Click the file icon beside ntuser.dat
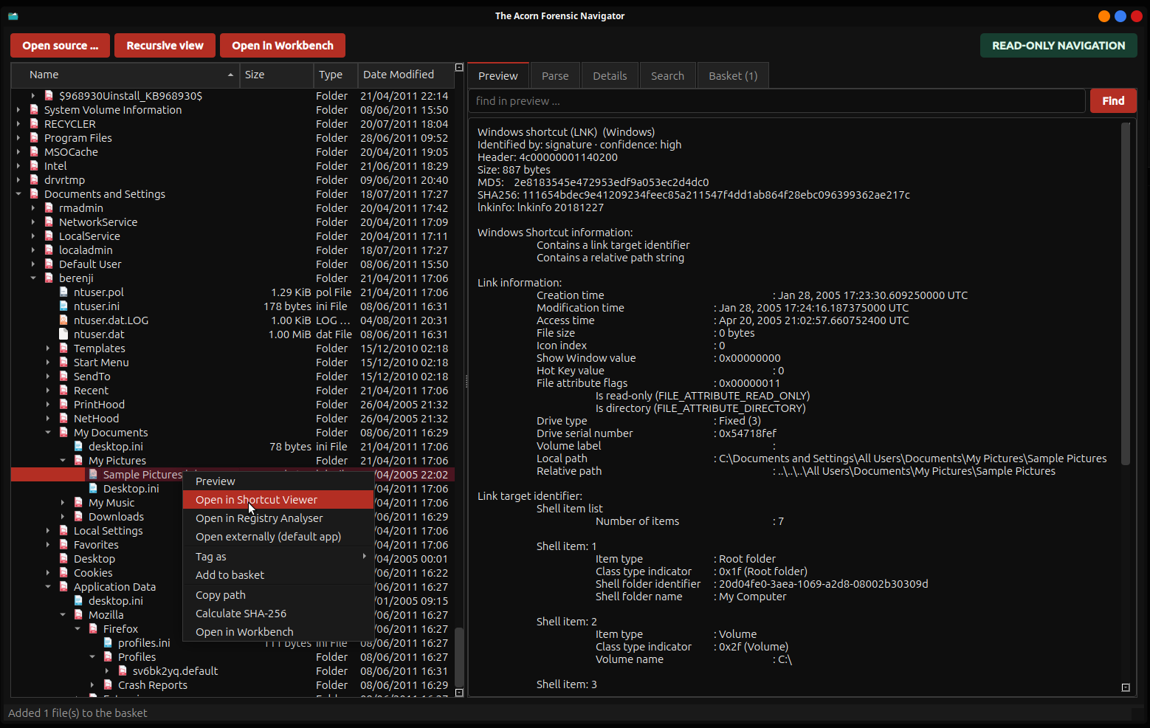The width and height of the screenshot is (1150, 728). coord(63,334)
